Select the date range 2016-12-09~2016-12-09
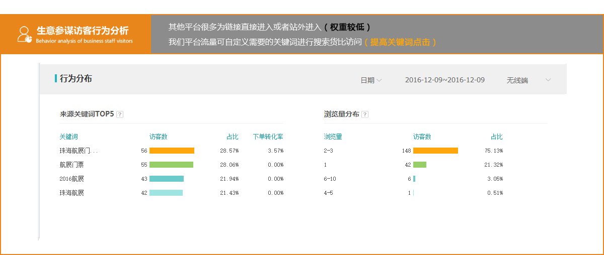 [445, 80]
